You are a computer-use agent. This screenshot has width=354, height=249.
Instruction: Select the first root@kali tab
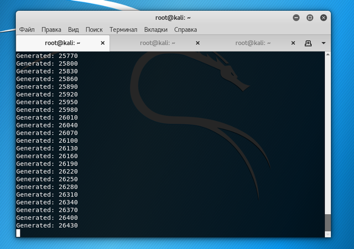(63, 43)
